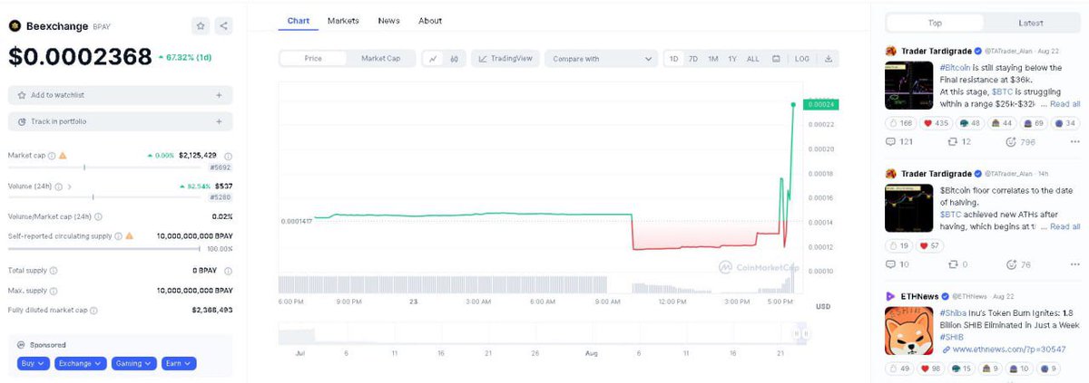Open chart image in first Trader Tardigrade post

(909, 87)
